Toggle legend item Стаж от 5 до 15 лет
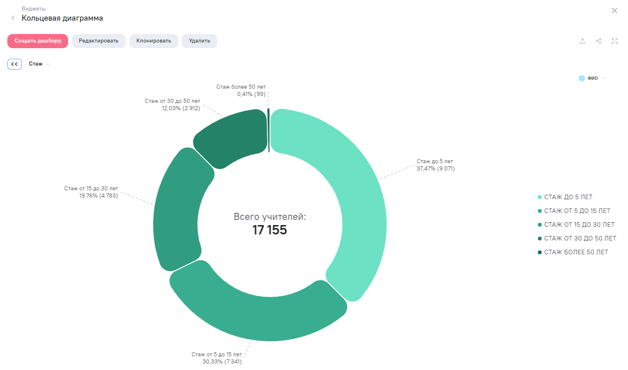The image size is (628, 370). click(x=577, y=211)
